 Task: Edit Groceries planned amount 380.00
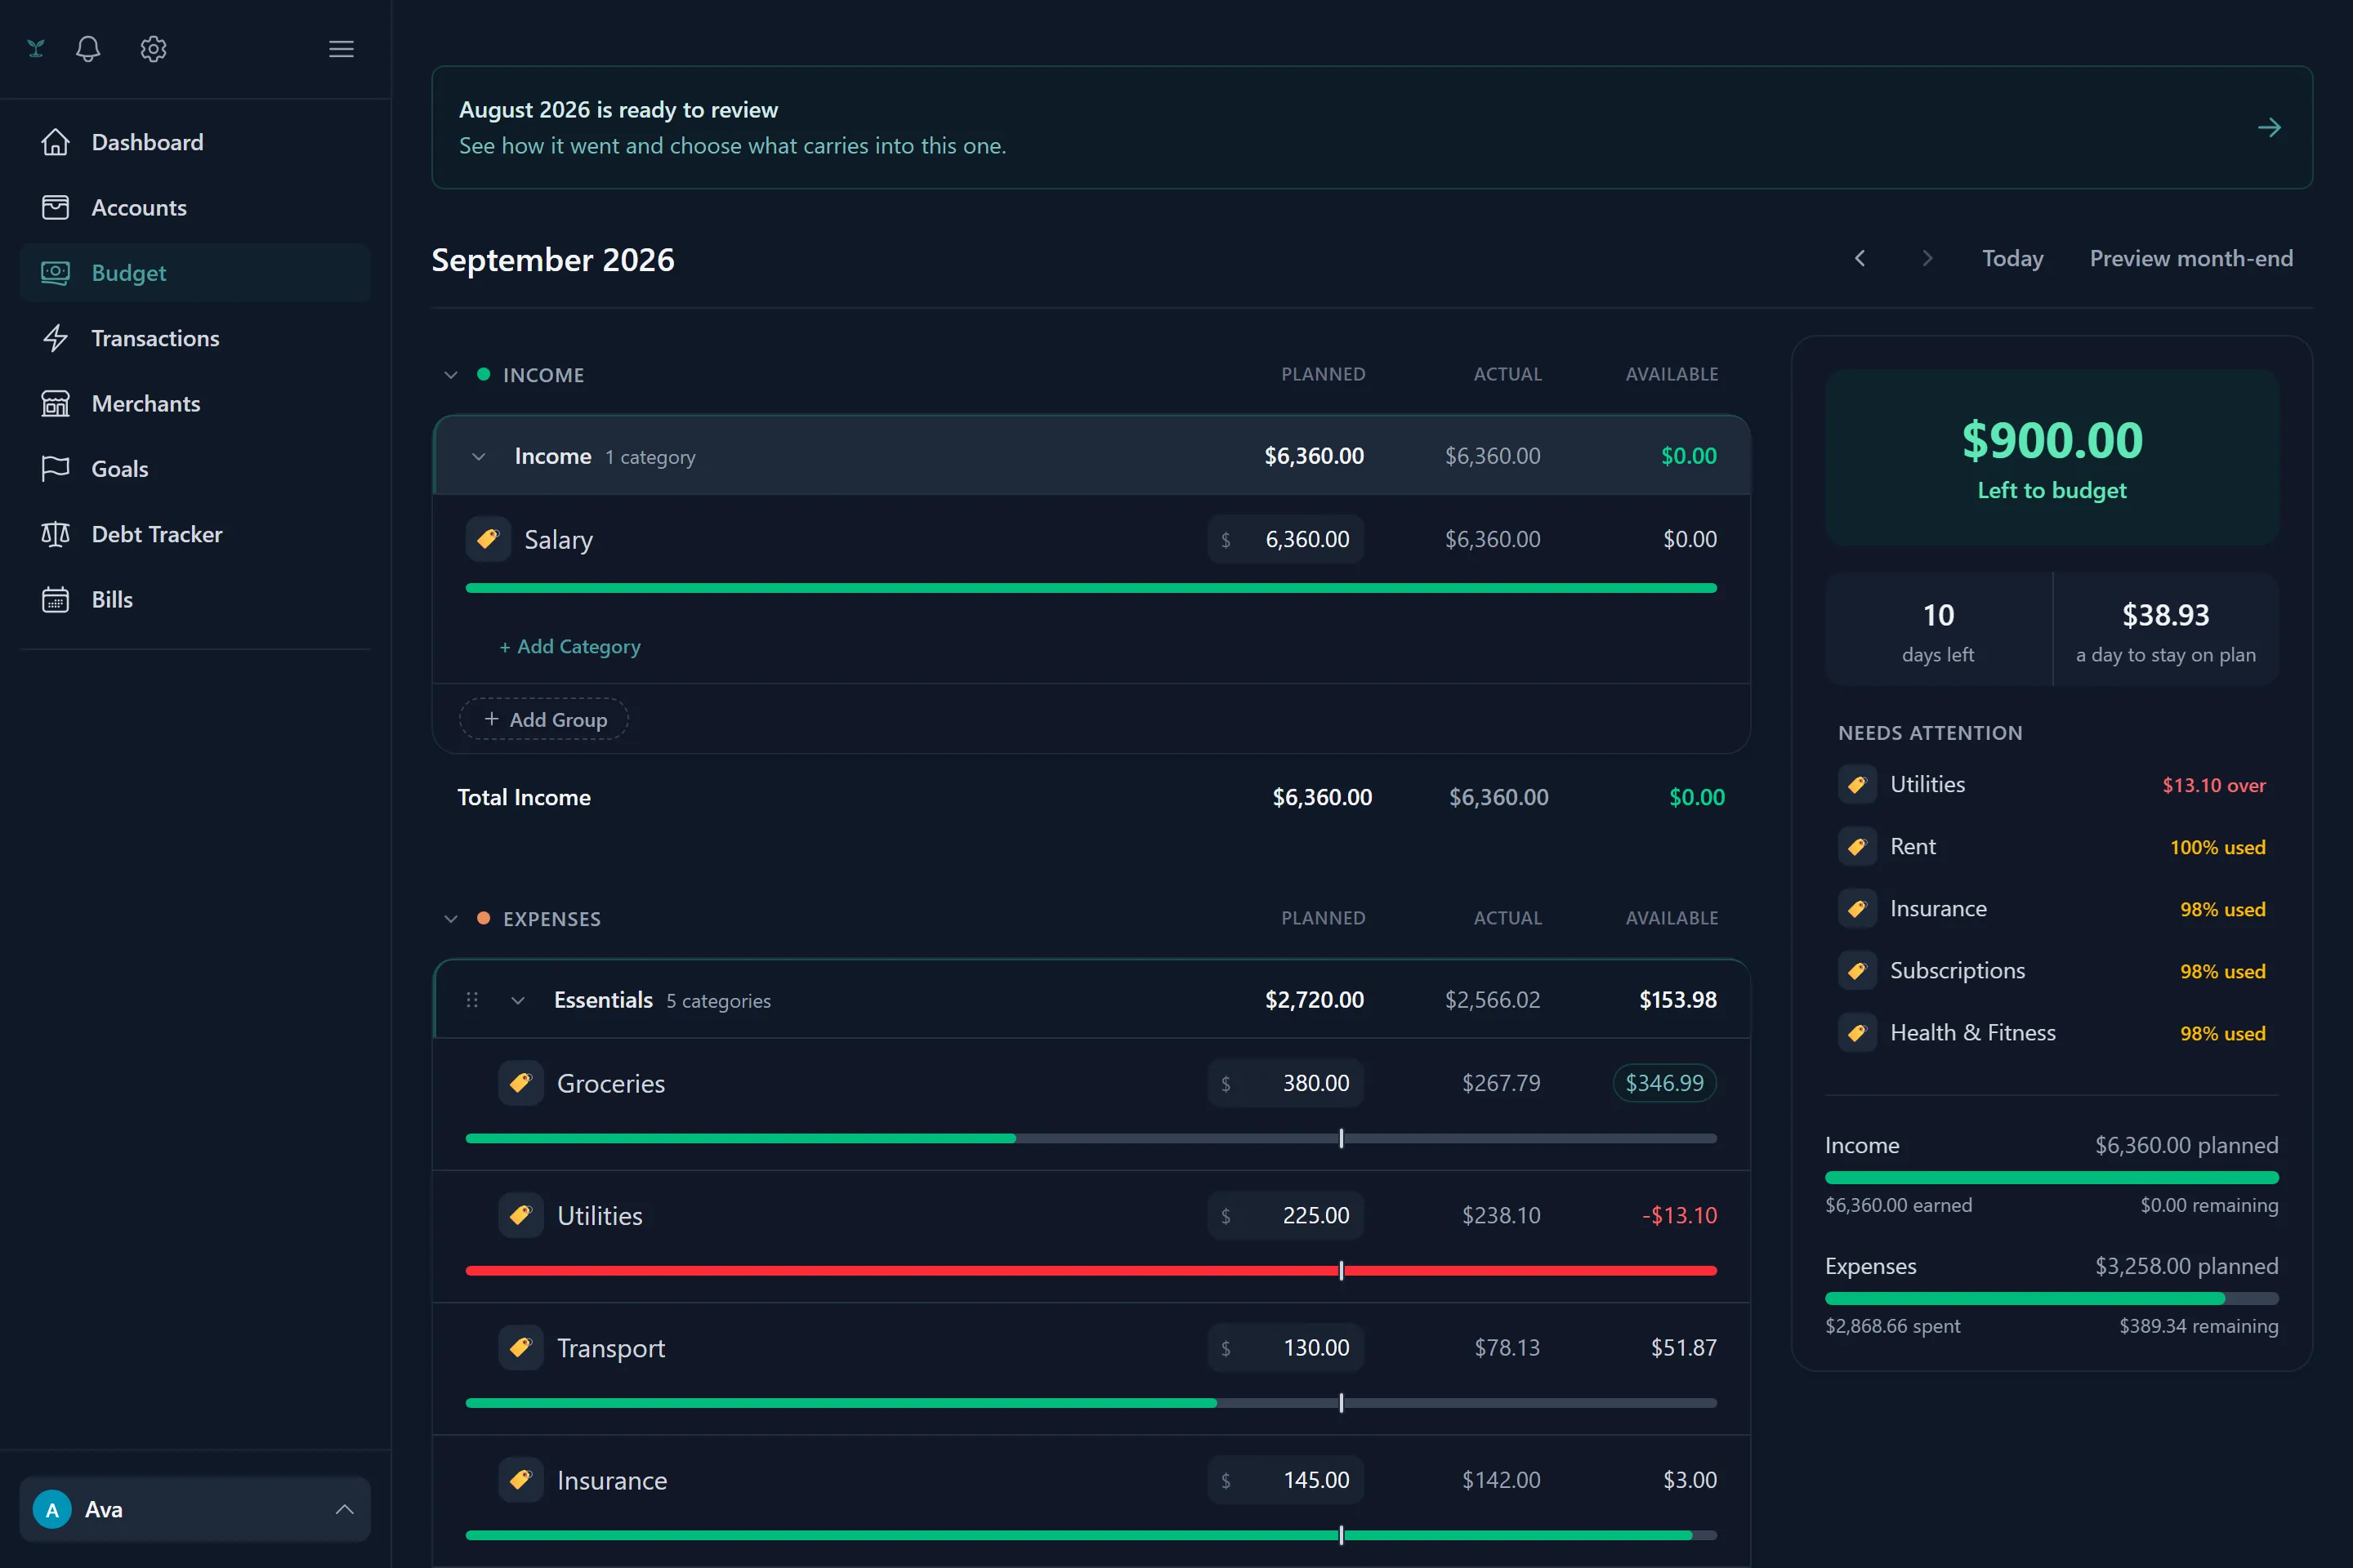click(x=1285, y=1083)
